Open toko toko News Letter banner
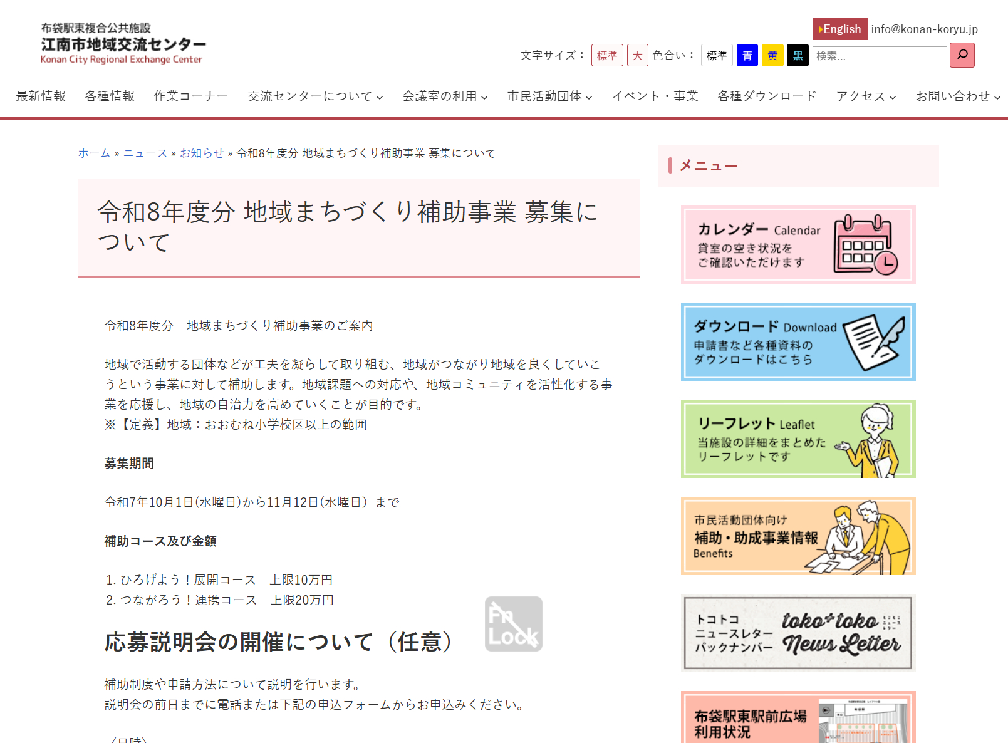Screen dimensions: 1008x743 tap(798, 633)
